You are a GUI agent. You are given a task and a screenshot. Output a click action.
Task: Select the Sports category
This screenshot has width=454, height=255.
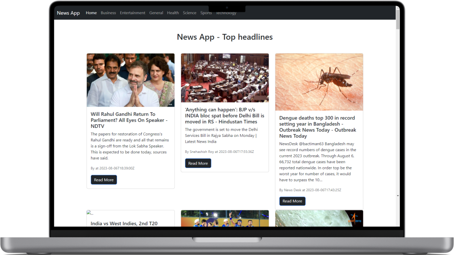click(x=206, y=13)
